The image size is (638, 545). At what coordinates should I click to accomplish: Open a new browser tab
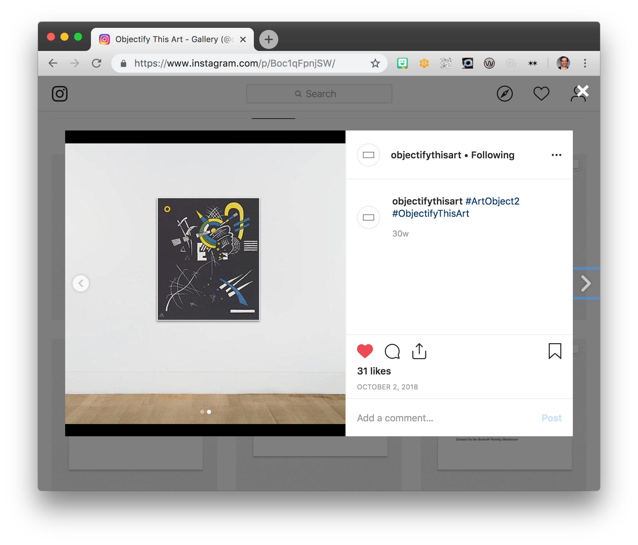(269, 39)
